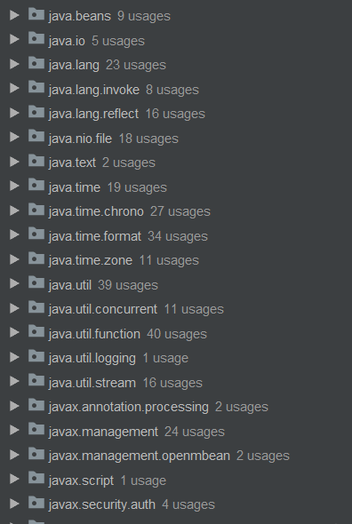Click the java.lang.invoke package folder icon

click(36, 88)
